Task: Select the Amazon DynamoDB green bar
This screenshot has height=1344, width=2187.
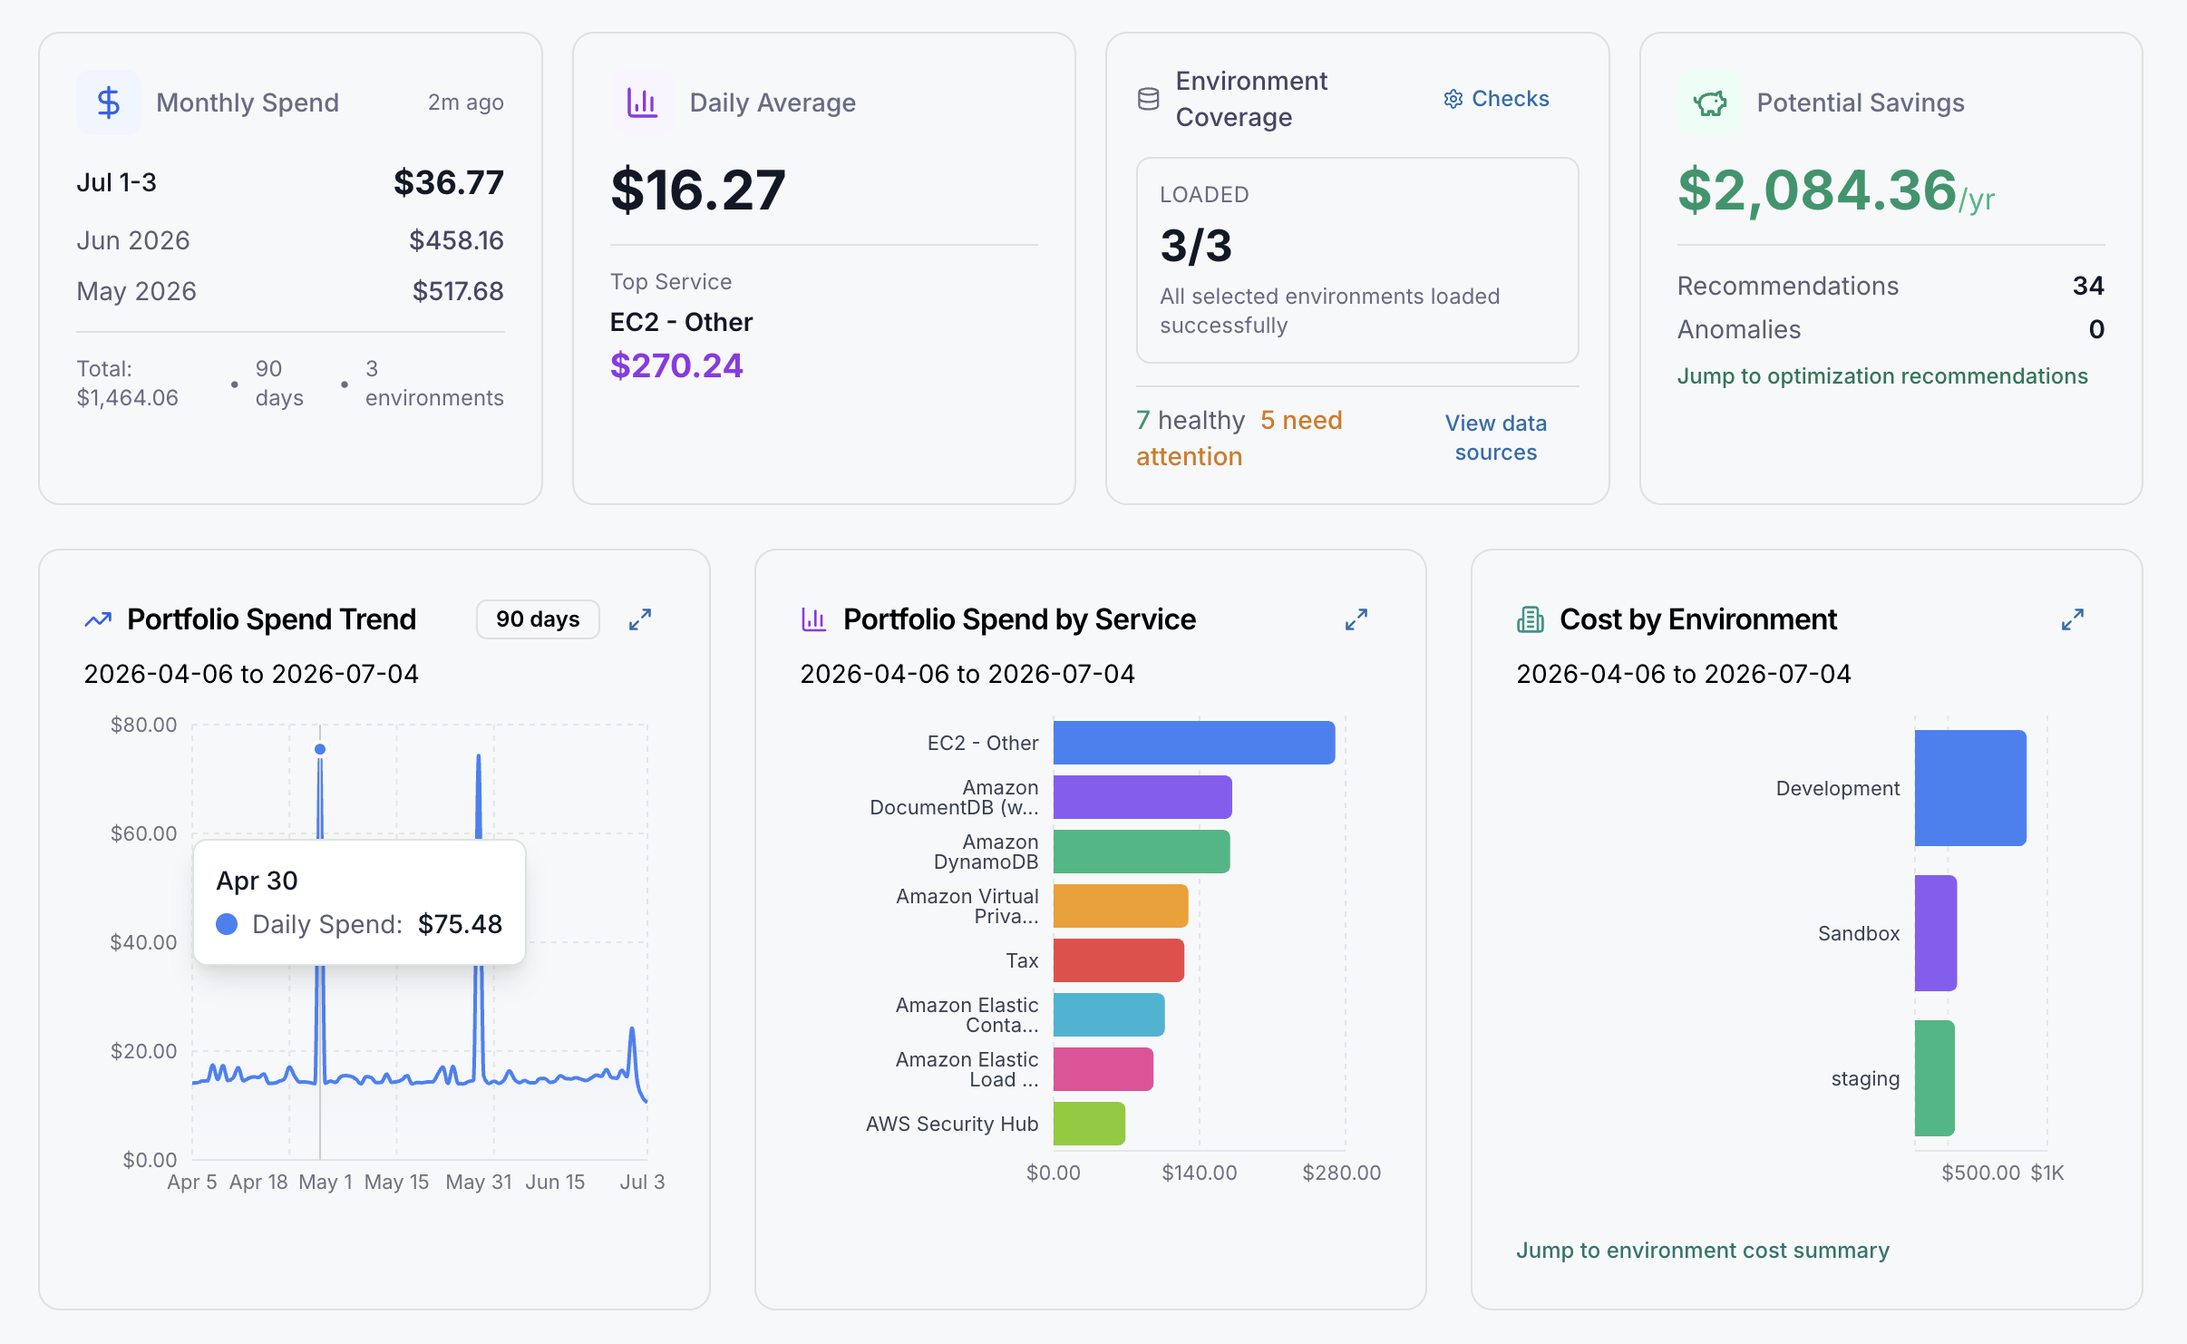Action: click(x=1142, y=852)
